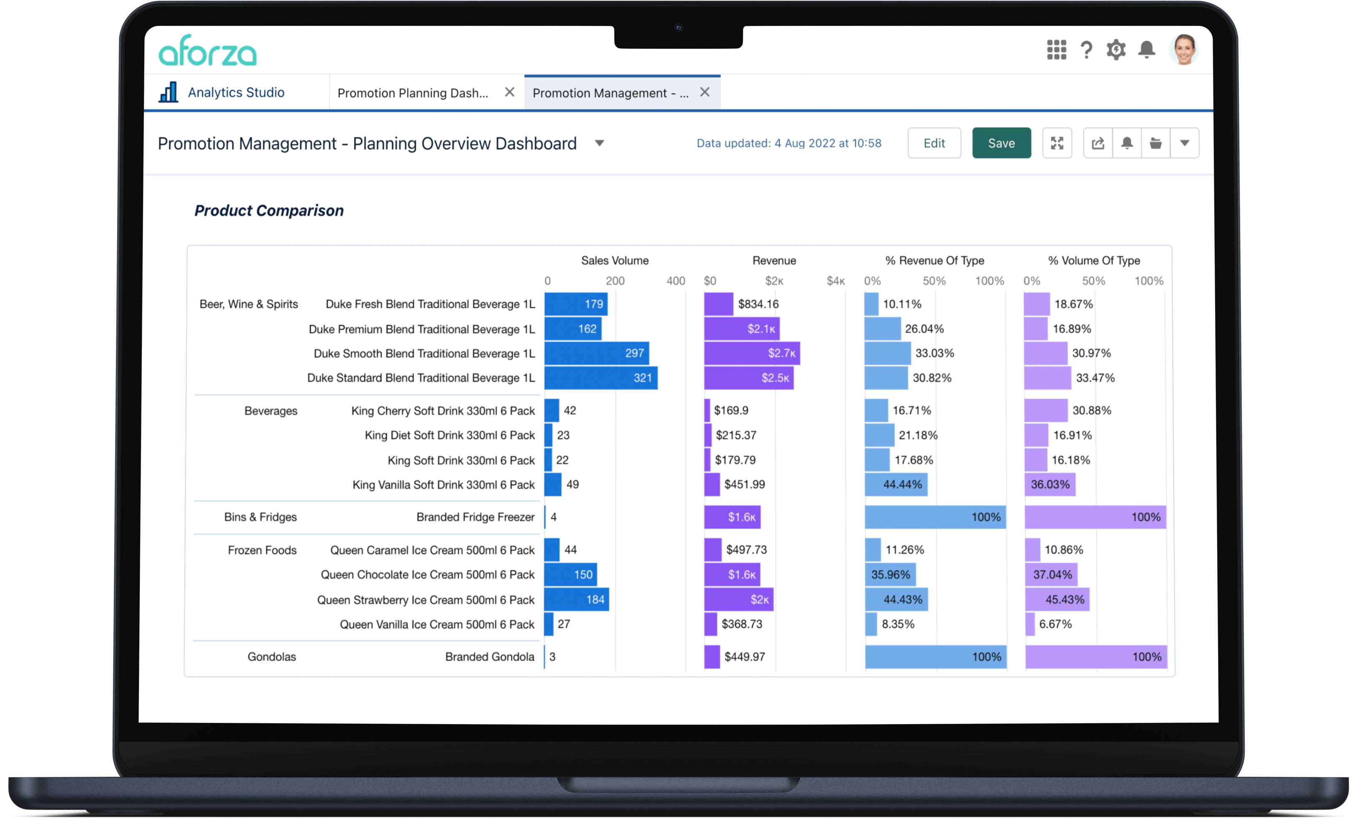The width and height of the screenshot is (1359, 818).
Task: Click the share dashboard icon
Action: pos(1098,143)
